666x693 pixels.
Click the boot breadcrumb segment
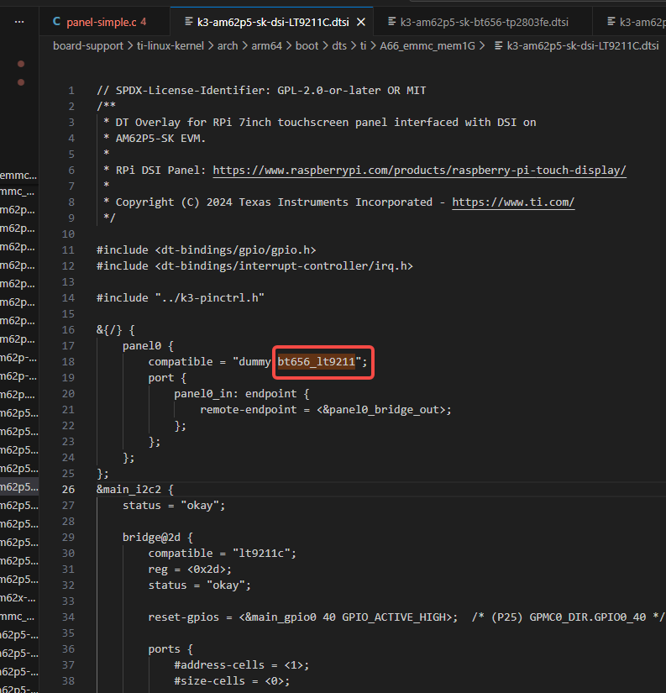307,46
